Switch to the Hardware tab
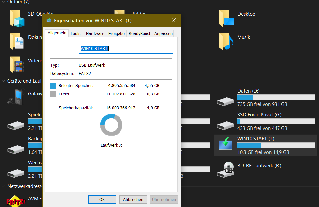The height and width of the screenshot is (207, 319). pos(95,34)
